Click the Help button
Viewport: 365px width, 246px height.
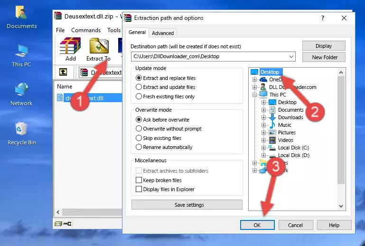(x=334, y=225)
